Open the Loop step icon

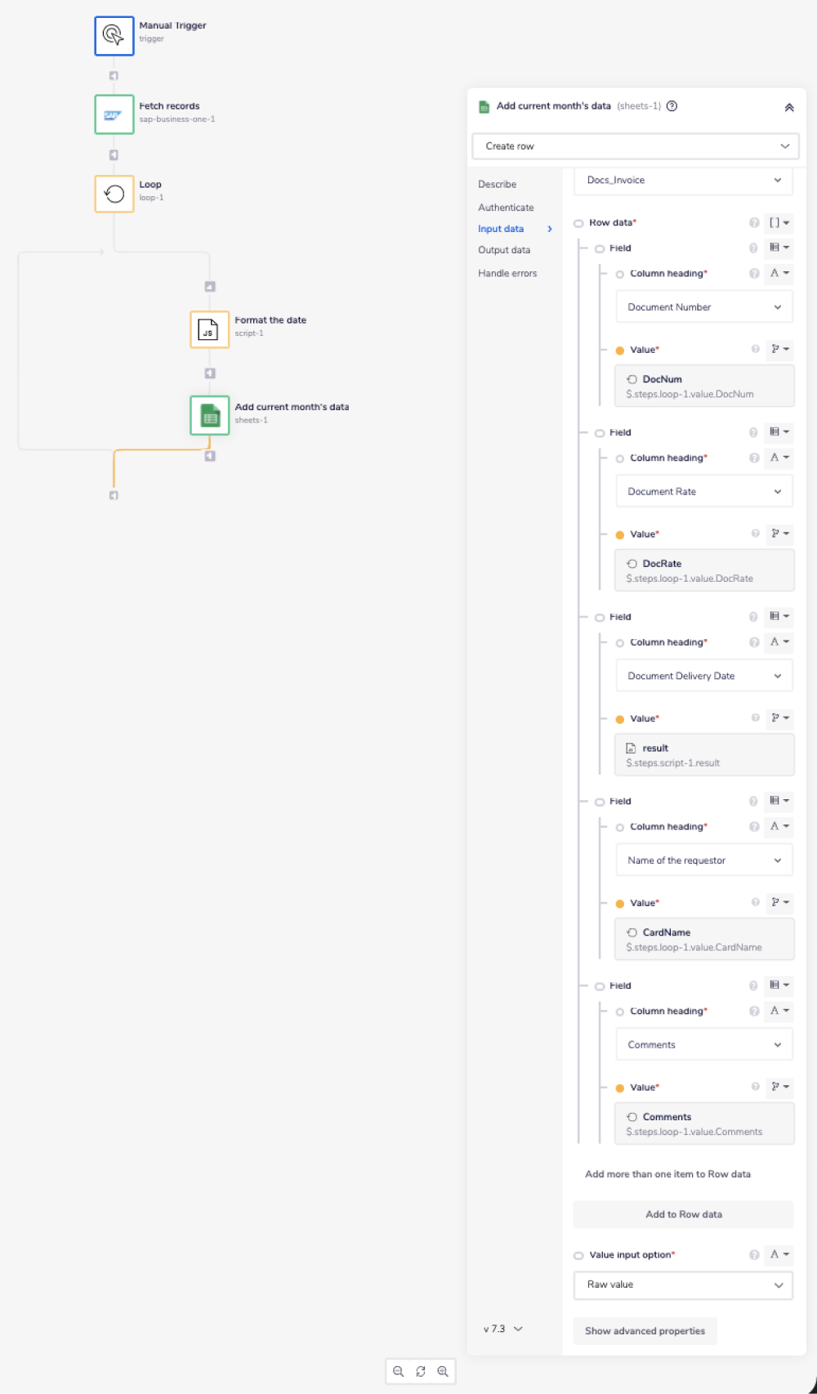pyautogui.click(x=114, y=194)
